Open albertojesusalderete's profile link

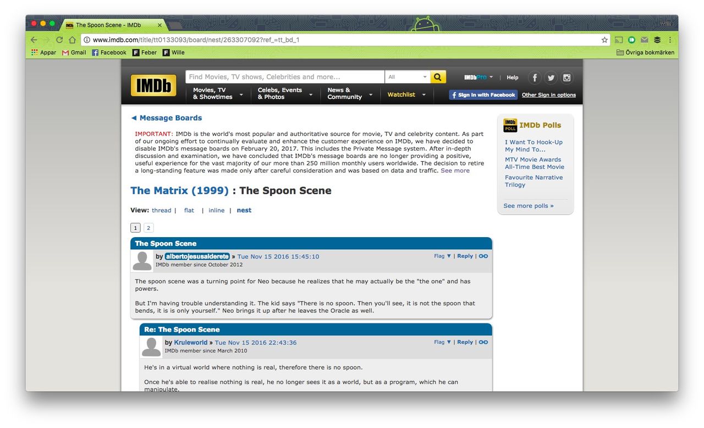[x=197, y=256]
